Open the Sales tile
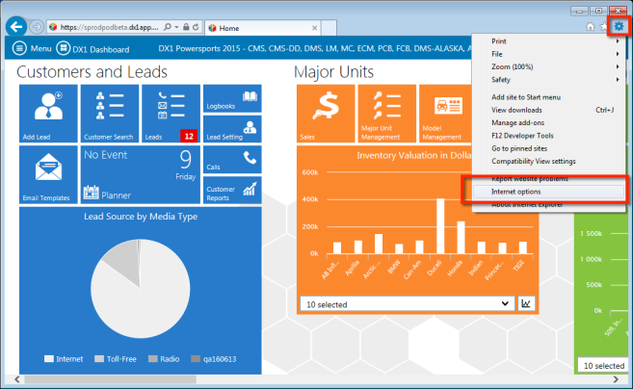The width and height of the screenshot is (633, 389). point(326,114)
